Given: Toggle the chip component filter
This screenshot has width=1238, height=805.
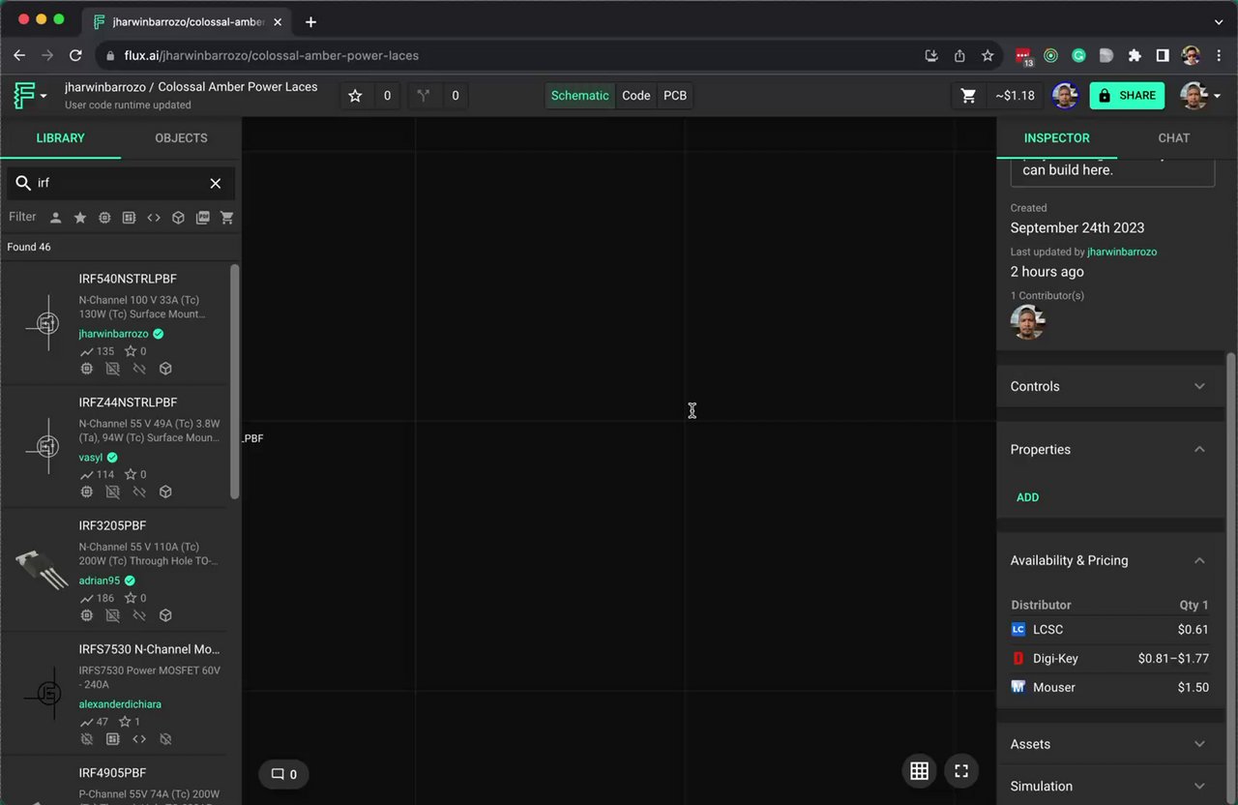Looking at the screenshot, I should (x=104, y=218).
